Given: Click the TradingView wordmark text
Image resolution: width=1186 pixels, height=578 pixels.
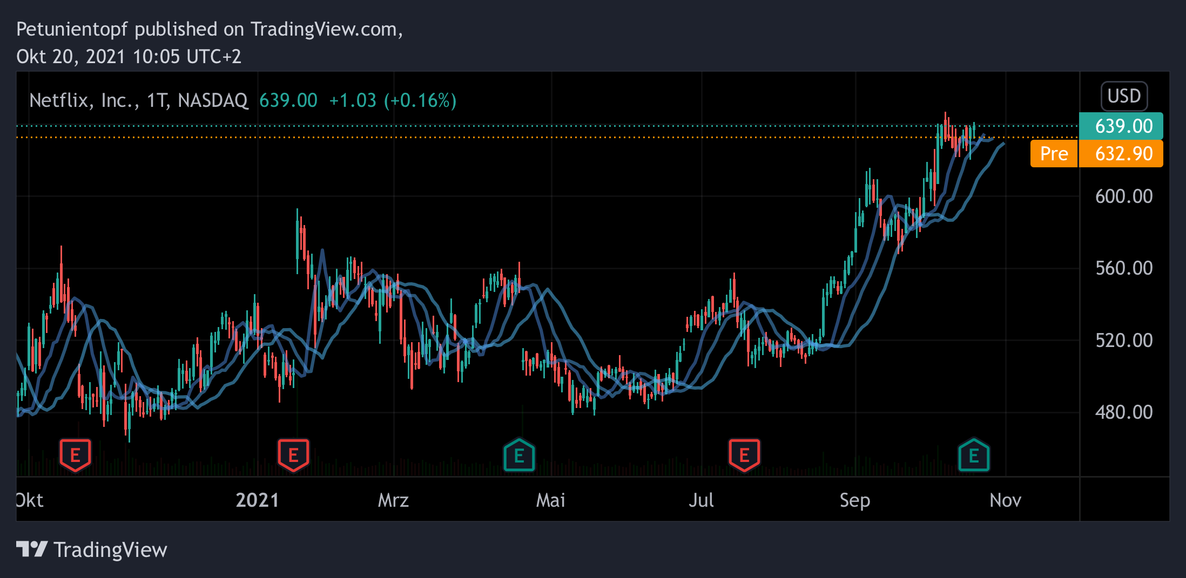Looking at the screenshot, I should (111, 550).
